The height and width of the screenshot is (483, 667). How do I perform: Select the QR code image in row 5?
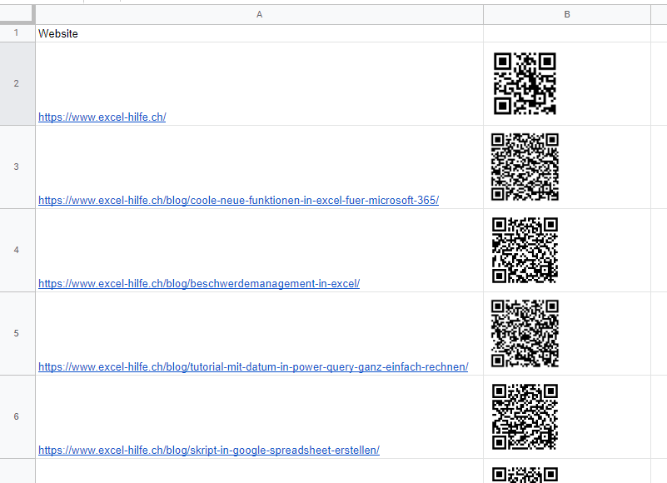point(525,333)
